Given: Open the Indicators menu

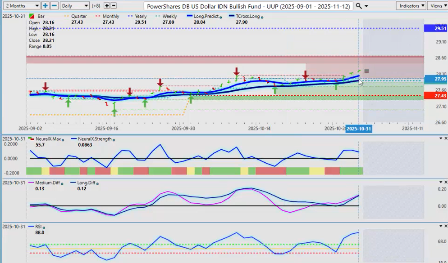Looking at the screenshot, I should coord(411,6).
